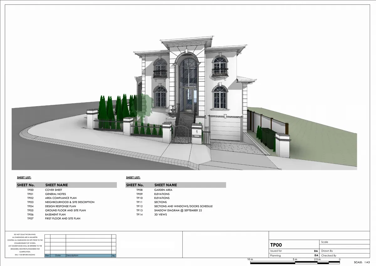Click the 2.5 m scale bar label
This screenshot has width=376, height=266.
tap(317, 259)
